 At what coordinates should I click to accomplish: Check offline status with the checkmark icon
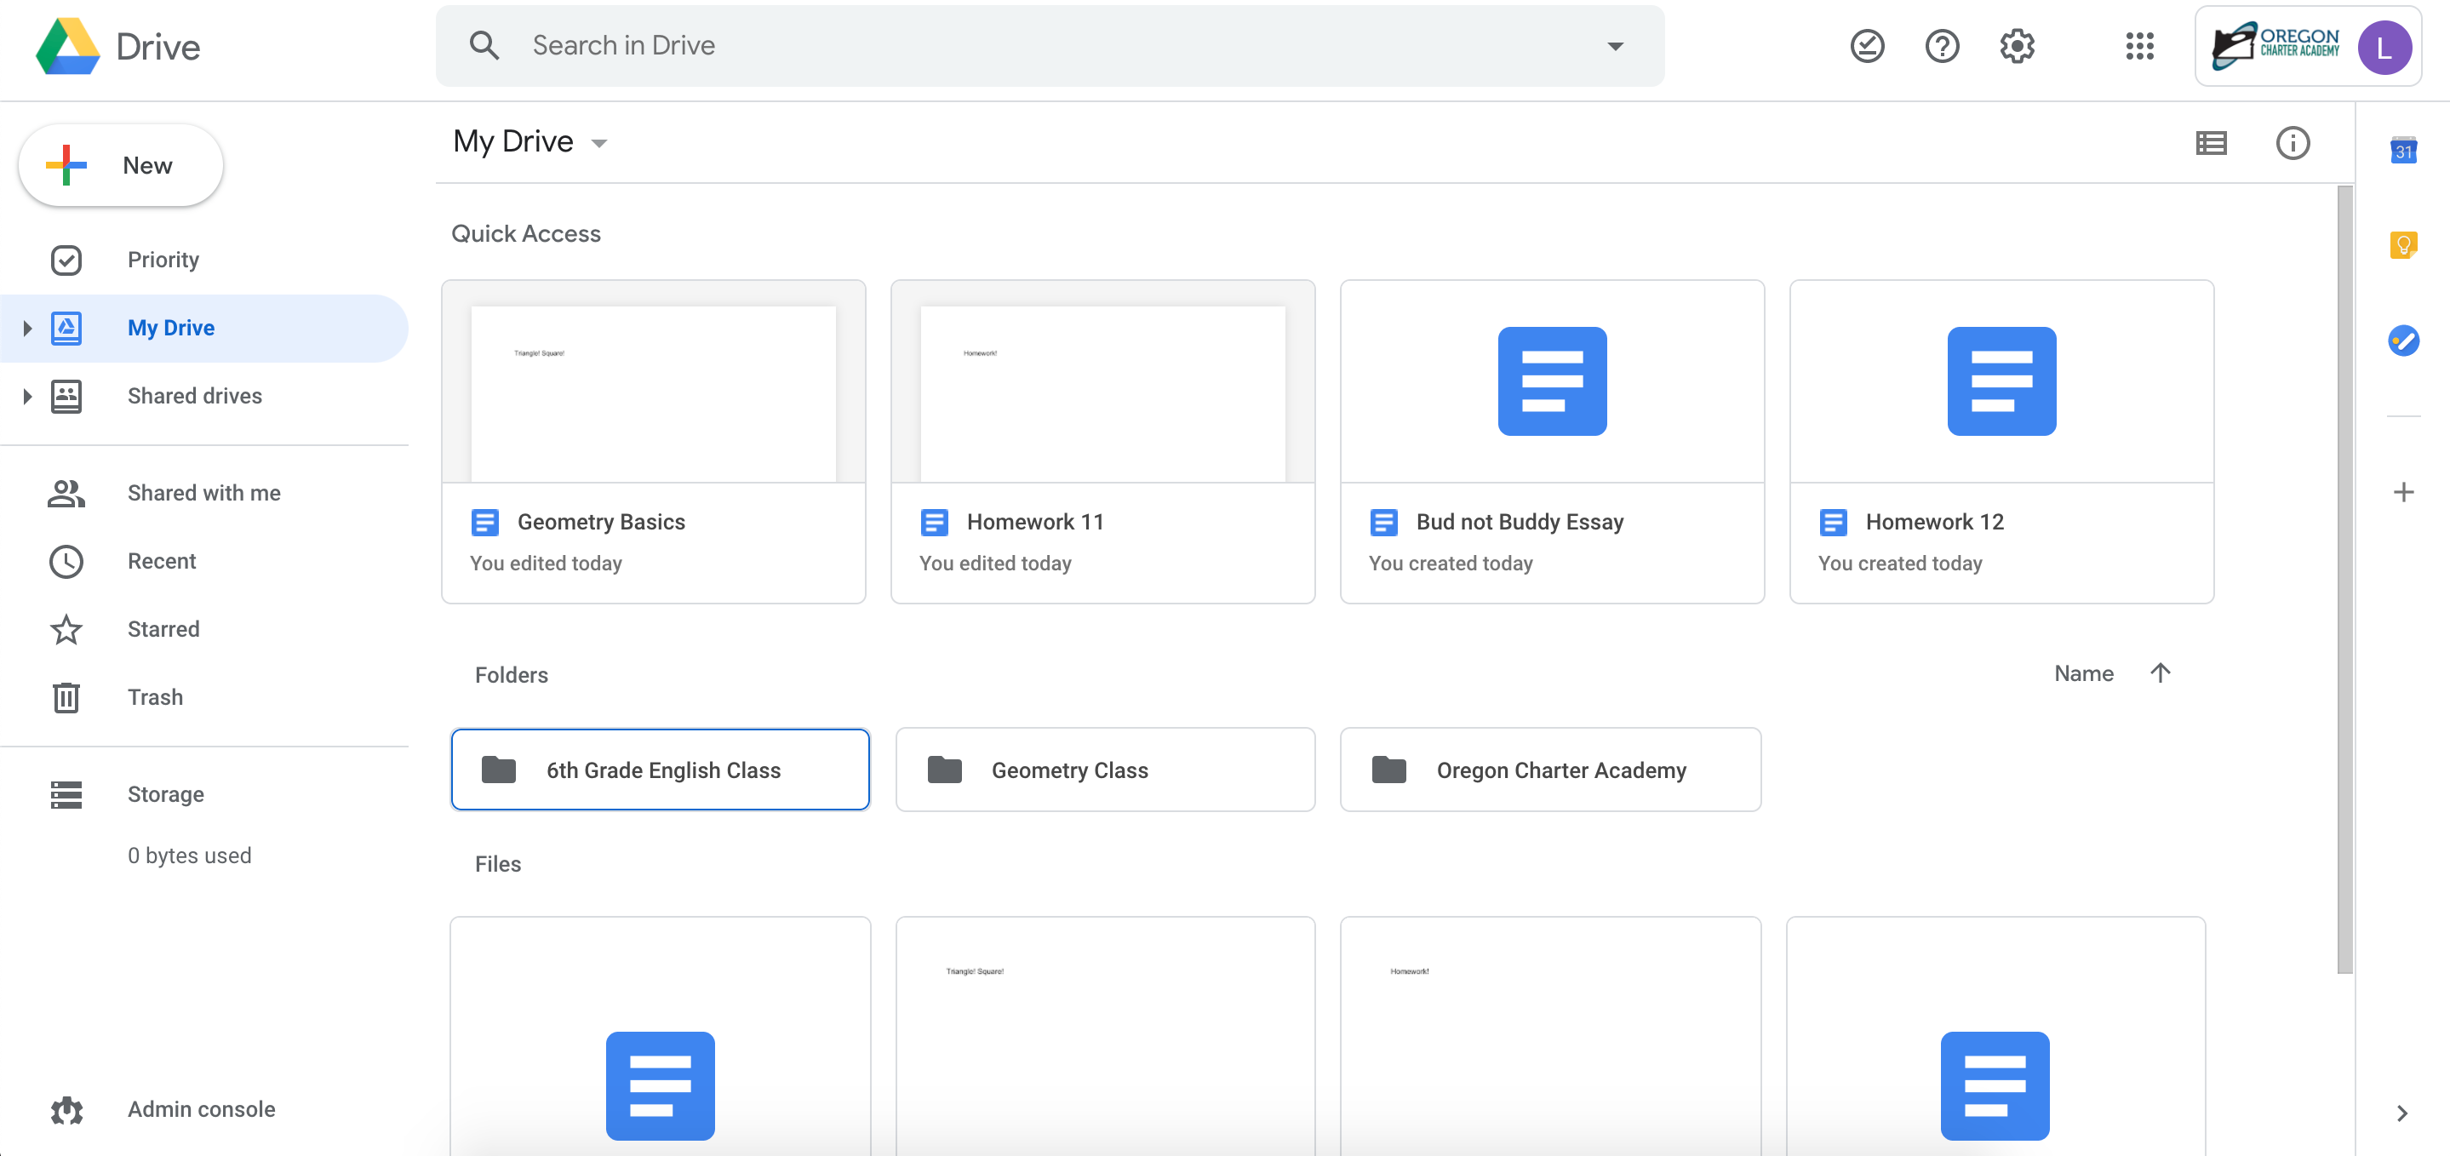[1867, 46]
